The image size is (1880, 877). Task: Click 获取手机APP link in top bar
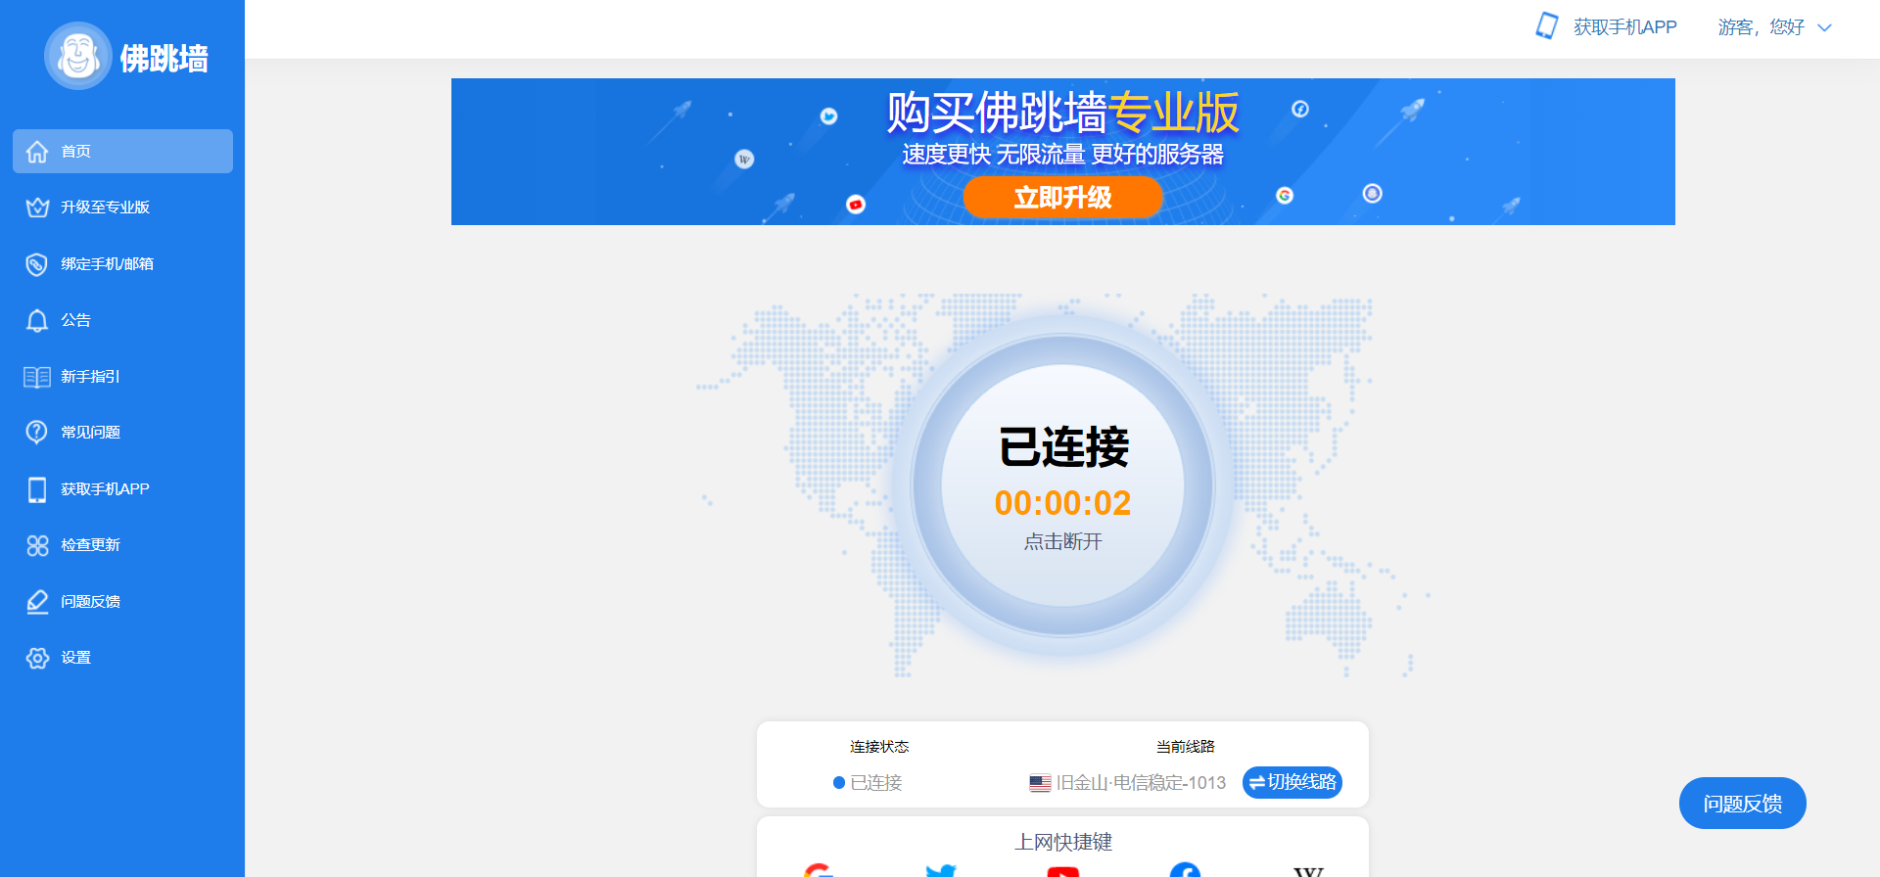tap(1624, 27)
